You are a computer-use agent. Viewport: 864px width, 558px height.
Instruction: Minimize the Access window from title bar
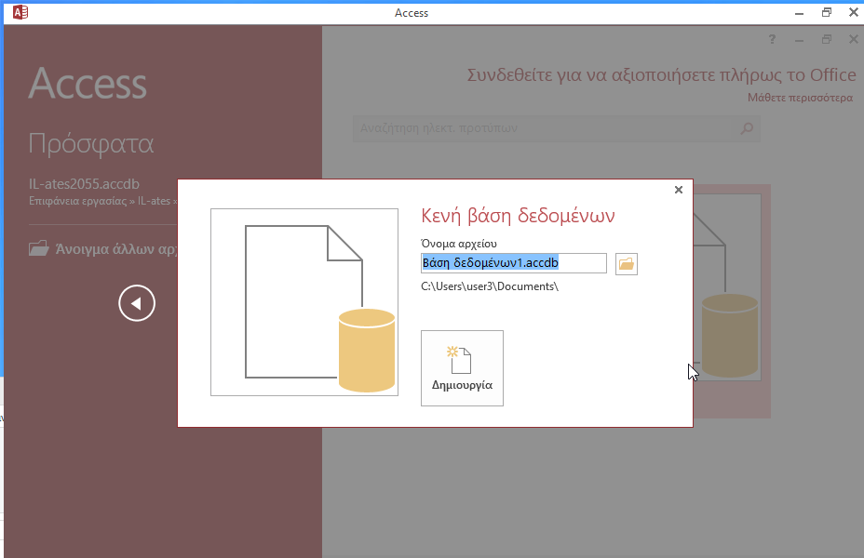coord(799,13)
